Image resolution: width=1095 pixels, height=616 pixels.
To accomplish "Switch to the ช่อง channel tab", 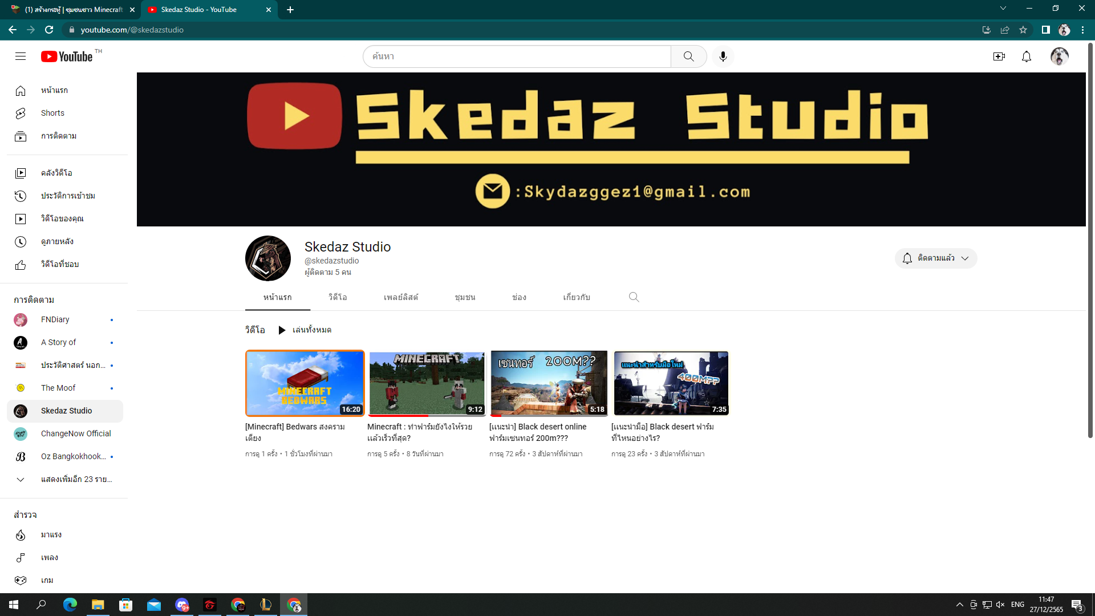I will coord(519,297).
